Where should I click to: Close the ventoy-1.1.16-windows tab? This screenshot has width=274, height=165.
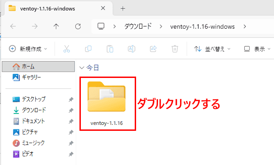click(x=103, y=8)
